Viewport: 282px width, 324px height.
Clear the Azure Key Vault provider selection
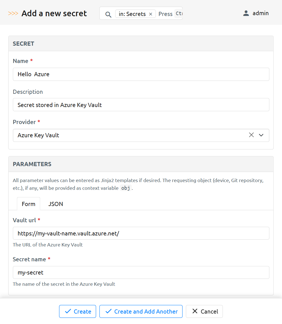click(x=251, y=135)
